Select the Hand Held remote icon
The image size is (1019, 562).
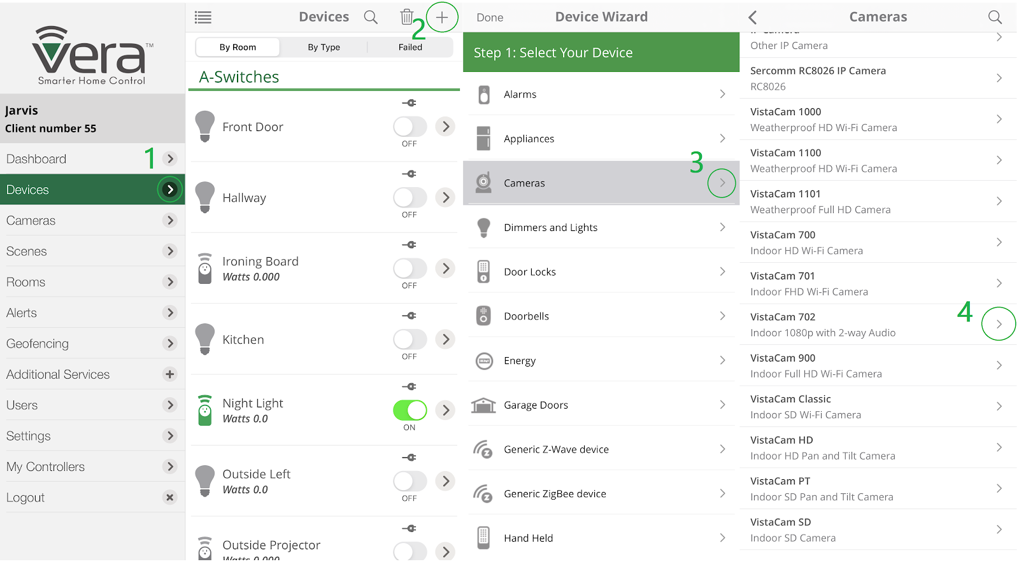484,538
